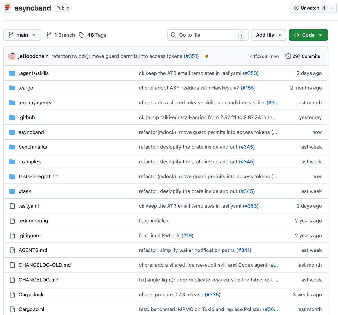Open the #328 link on Cargo.lock row

(213, 294)
